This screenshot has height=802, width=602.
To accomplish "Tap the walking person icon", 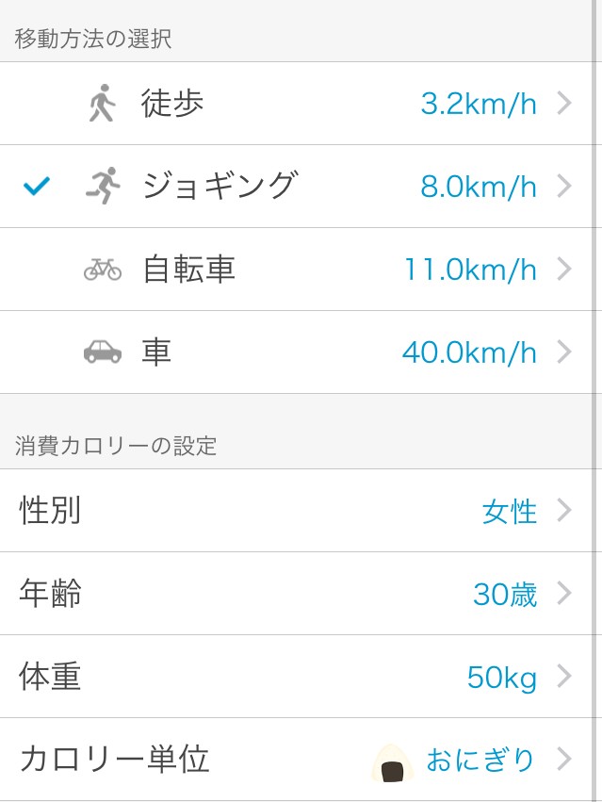I will [x=102, y=104].
